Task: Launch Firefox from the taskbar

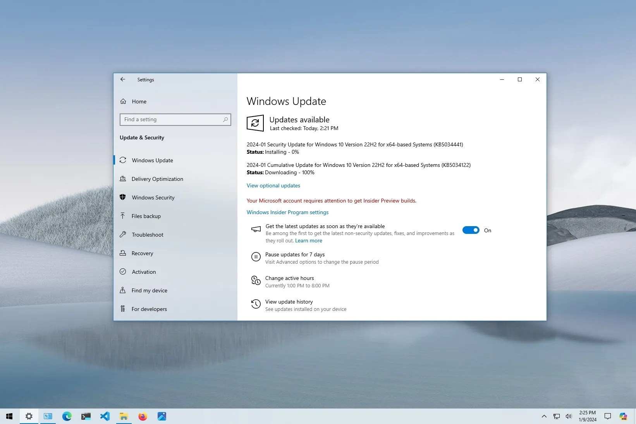Action: tap(143, 416)
